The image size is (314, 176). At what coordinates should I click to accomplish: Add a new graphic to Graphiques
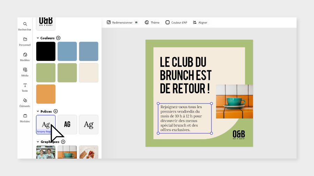tap(63, 142)
